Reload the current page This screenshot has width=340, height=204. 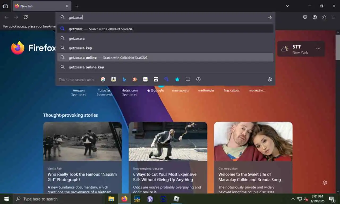(25, 17)
